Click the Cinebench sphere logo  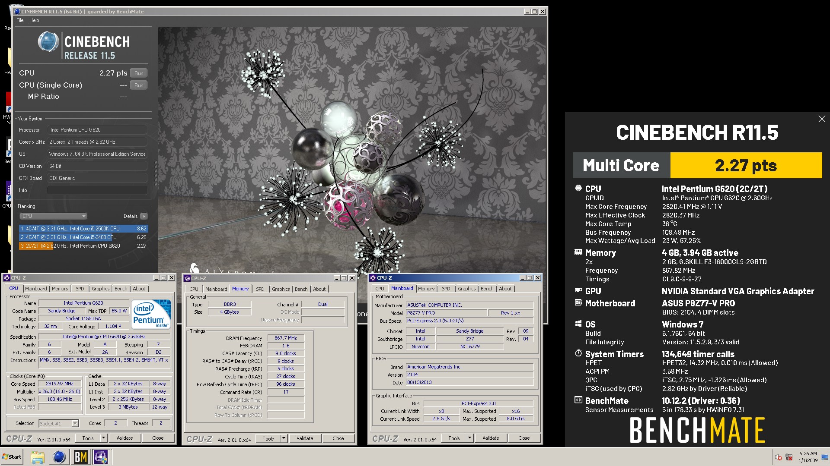[x=48, y=42]
